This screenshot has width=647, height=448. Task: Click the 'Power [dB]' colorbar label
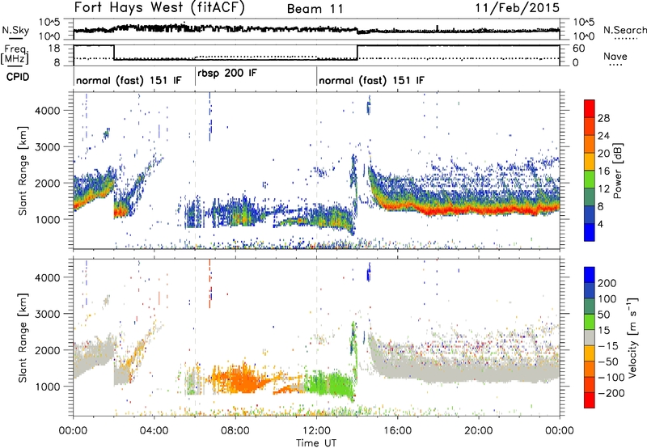click(x=618, y=171)
